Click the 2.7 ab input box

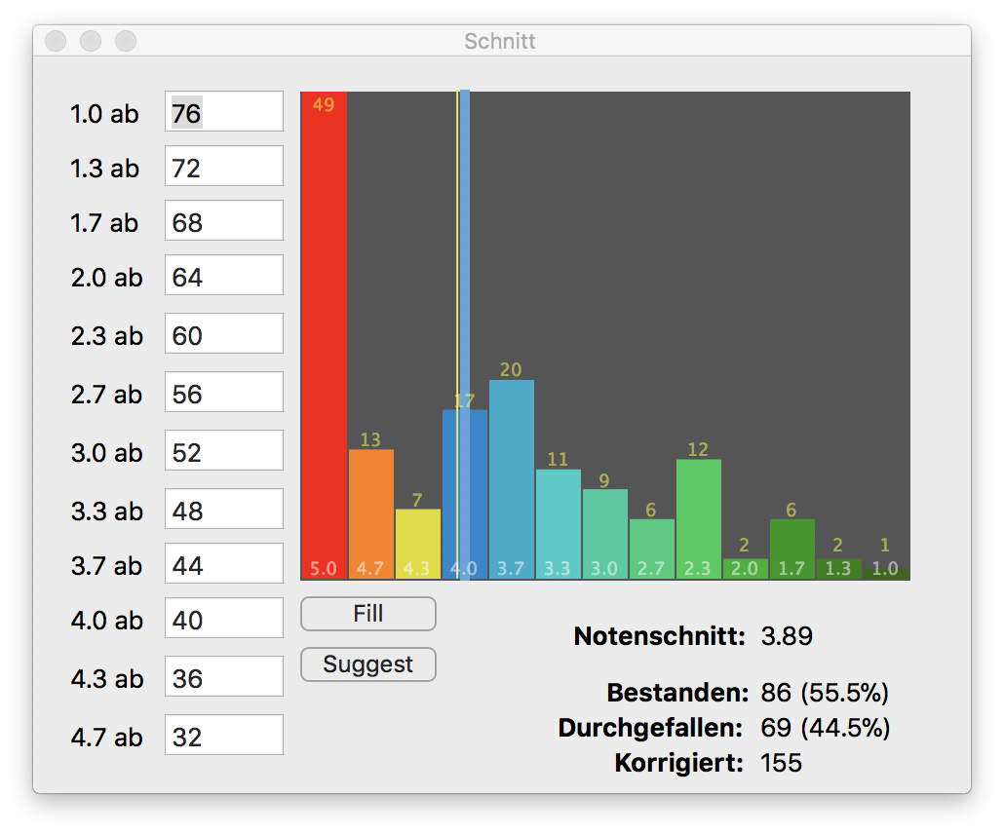click(x=224, y=392)
